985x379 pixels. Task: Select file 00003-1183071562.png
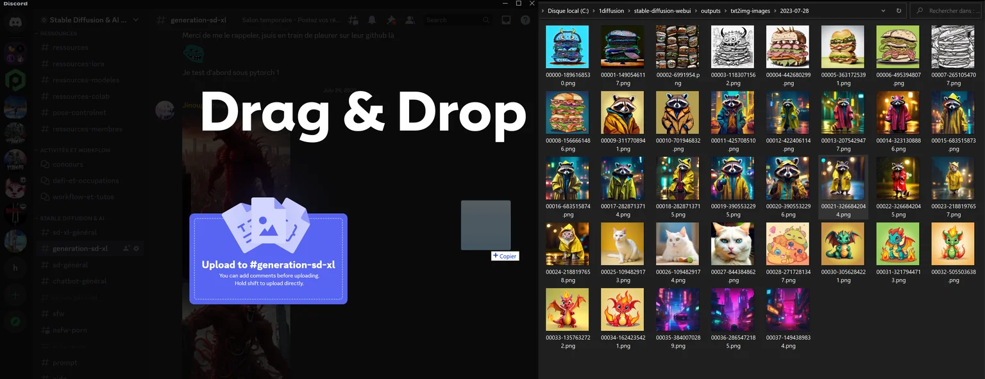click(733, 56)
